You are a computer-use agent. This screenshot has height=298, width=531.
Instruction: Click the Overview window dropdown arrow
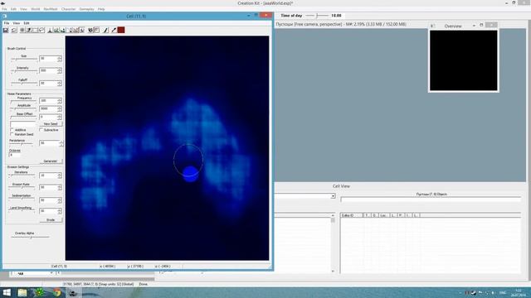(x=474, y=26)
